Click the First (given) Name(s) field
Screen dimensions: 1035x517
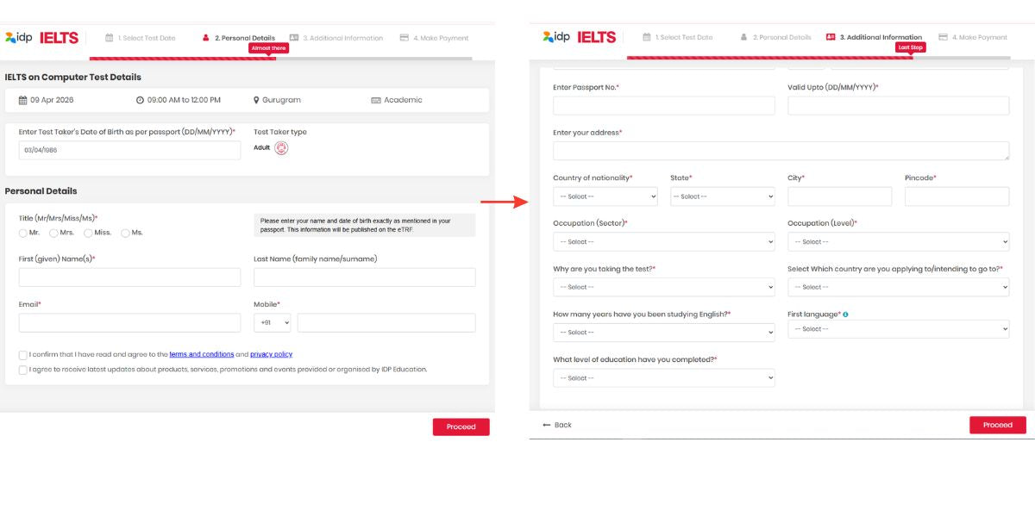point(129,277)
